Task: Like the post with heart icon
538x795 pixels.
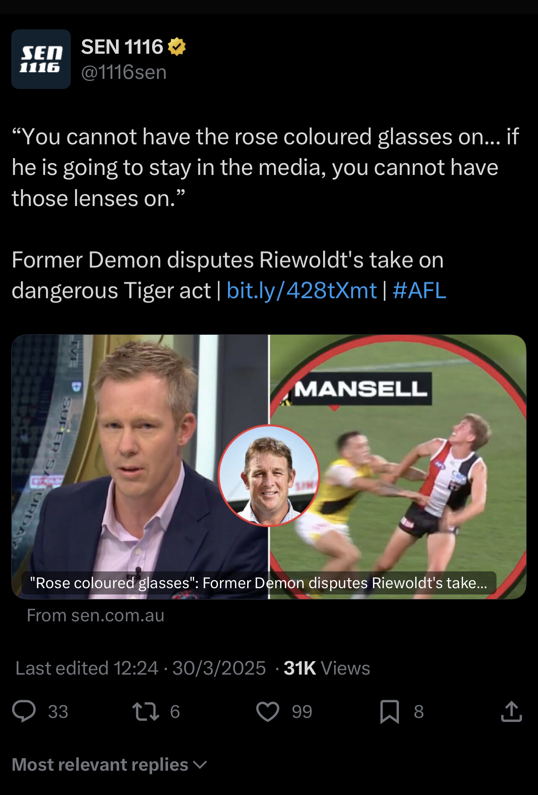Action: click(267, 712)
